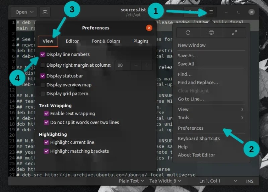Expand the Tools submenu

click(x=211, y=118)
